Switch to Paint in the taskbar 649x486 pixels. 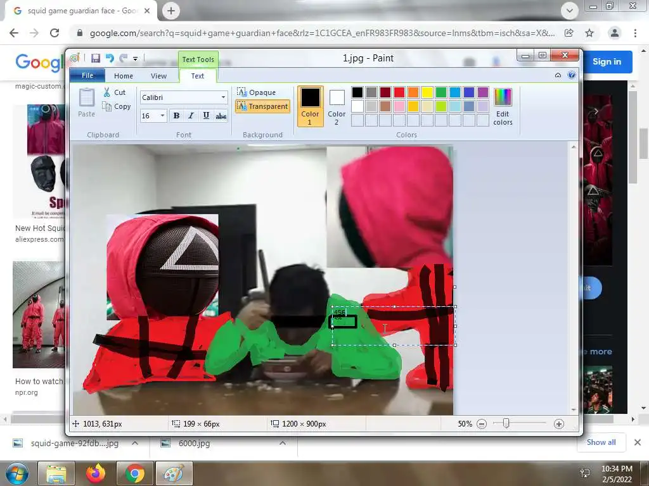174,473
